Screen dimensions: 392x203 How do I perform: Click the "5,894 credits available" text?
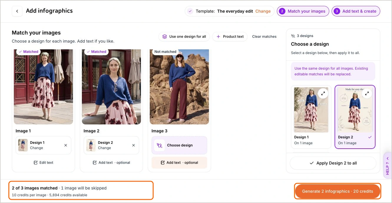pyautogui.click(x=68, y=195)
